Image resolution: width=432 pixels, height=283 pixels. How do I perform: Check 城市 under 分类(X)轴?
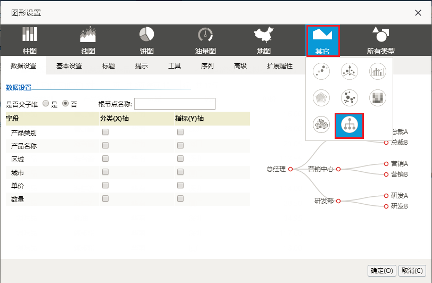[x=105, y=172]
